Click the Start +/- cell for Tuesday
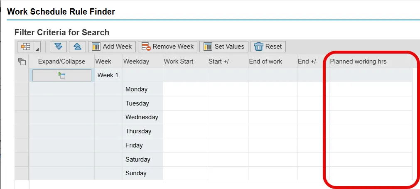The image size is (420, 189). [x=228, y=103]
